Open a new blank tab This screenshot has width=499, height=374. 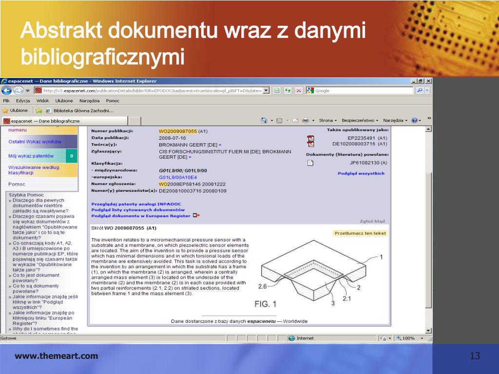click(134, 121)
